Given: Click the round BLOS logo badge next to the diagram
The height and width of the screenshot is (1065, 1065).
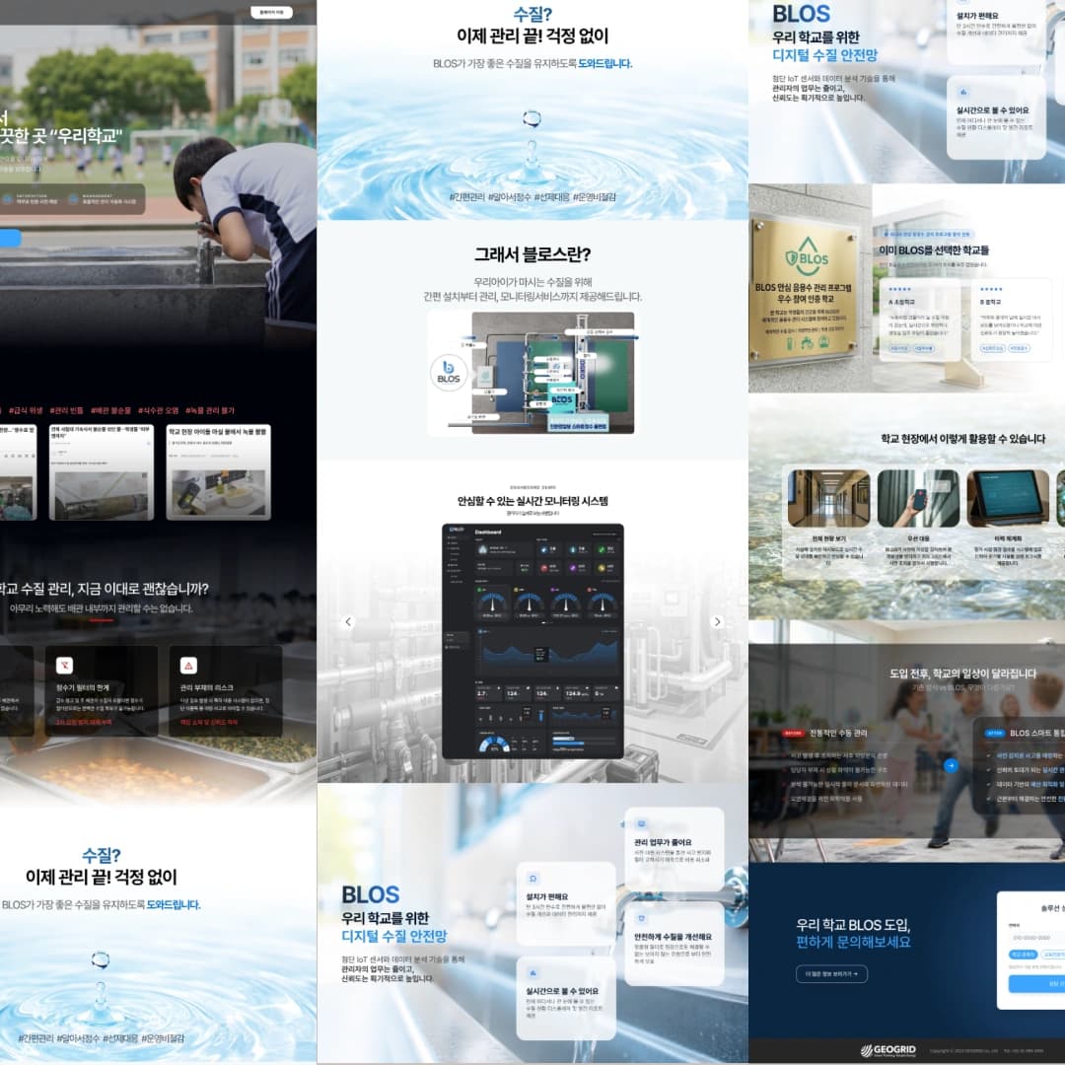Looking at the screenshot, I should pyautogui.click(x=449, y=372).
